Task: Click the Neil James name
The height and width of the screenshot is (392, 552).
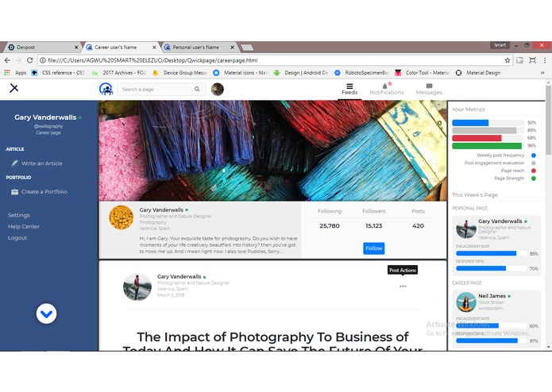Action: 492,296
